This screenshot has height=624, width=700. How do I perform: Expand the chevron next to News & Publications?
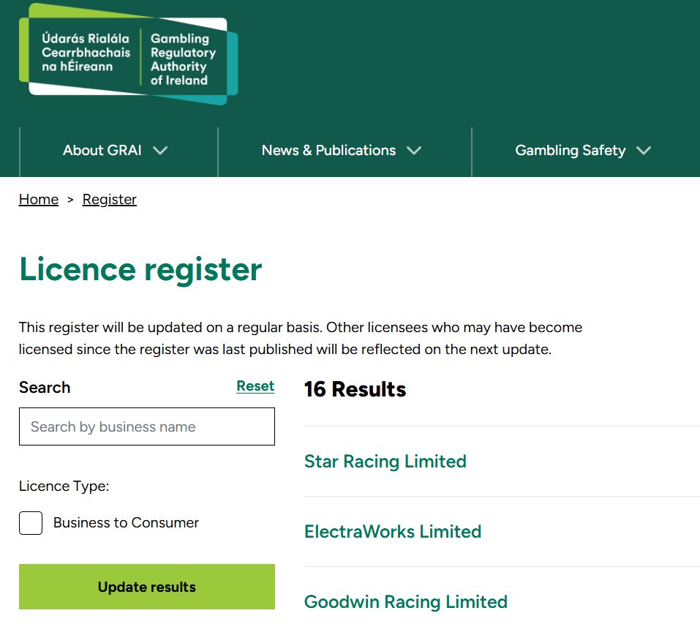pos(414,151)
